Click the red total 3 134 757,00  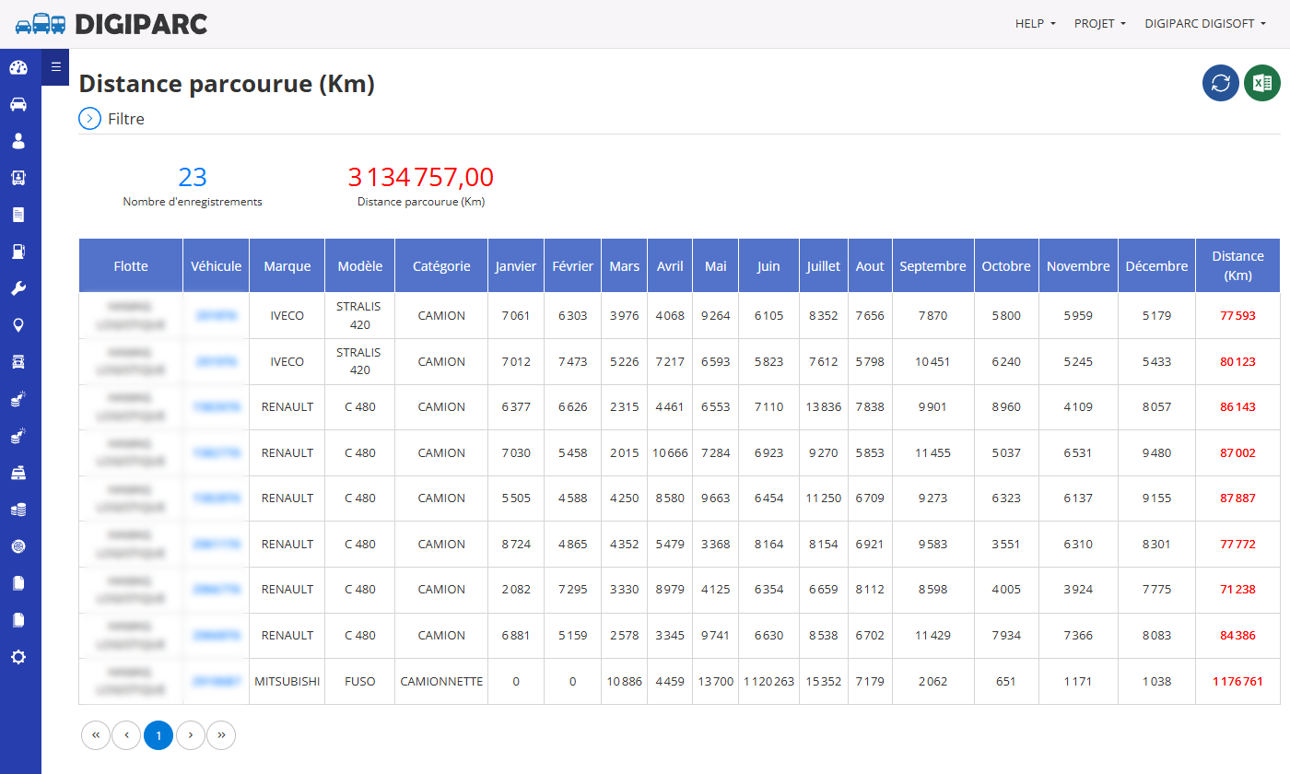coord(421,177)
